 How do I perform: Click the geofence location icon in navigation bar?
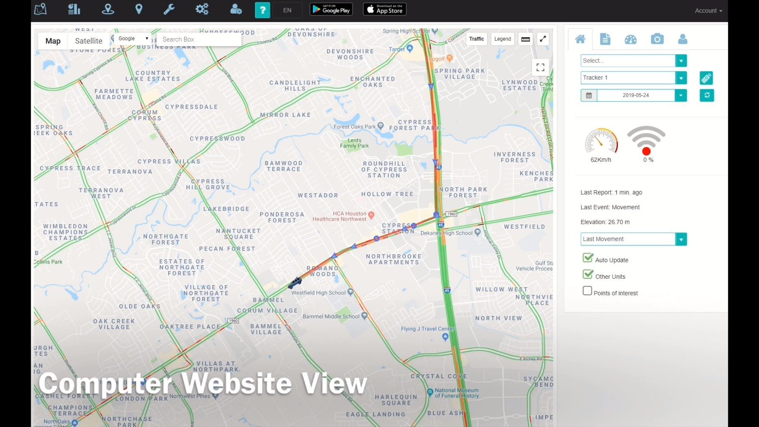point(108,9)
